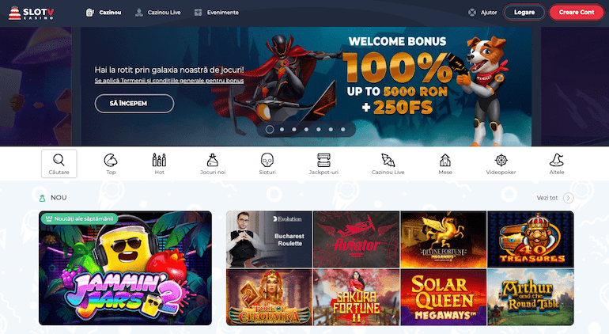This screenshot has width=609, height=334.
Task: Open the Căutare search icon
Action: [x=59, y=160]
